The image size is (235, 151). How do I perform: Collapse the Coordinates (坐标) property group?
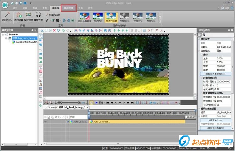click(x=201, y=55)
